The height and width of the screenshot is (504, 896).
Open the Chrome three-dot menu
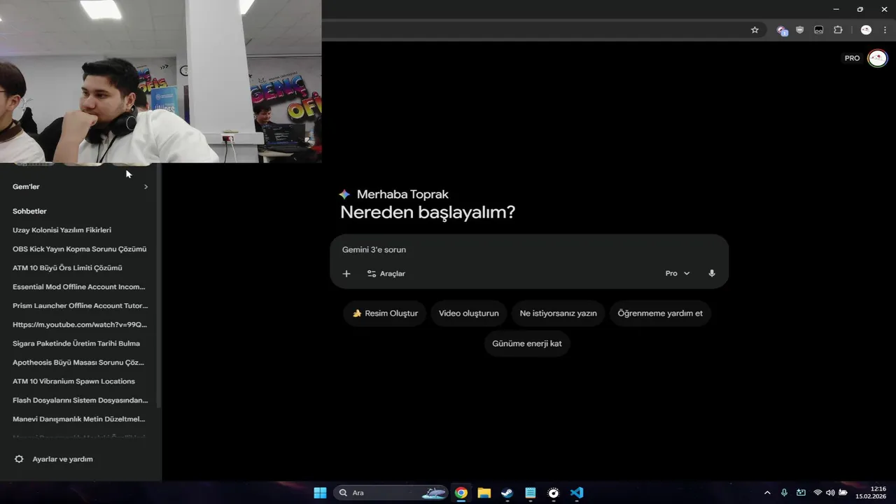[885, 30]
